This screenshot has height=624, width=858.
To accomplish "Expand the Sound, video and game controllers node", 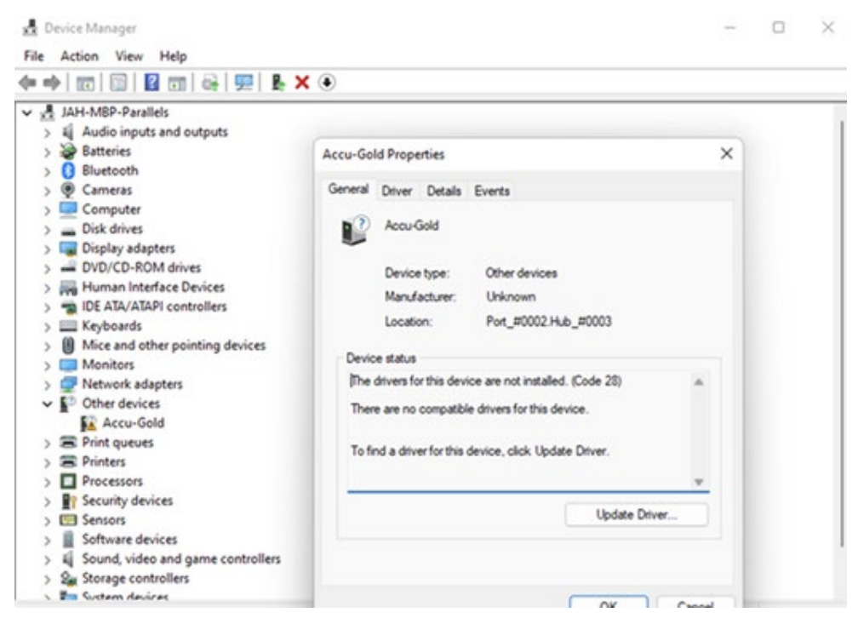I will (47, 558).
